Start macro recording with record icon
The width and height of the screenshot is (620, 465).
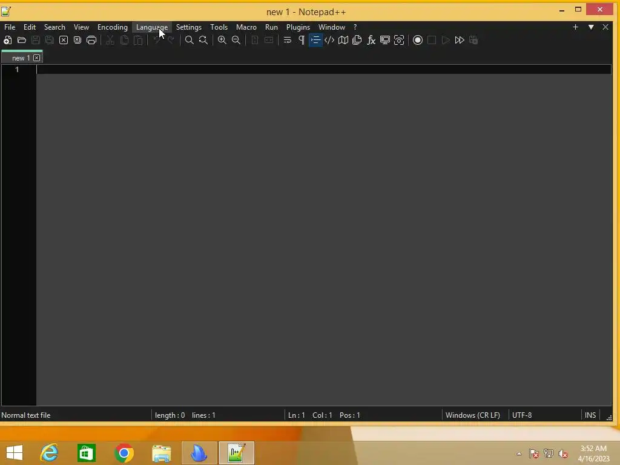[x=418, y=40]
